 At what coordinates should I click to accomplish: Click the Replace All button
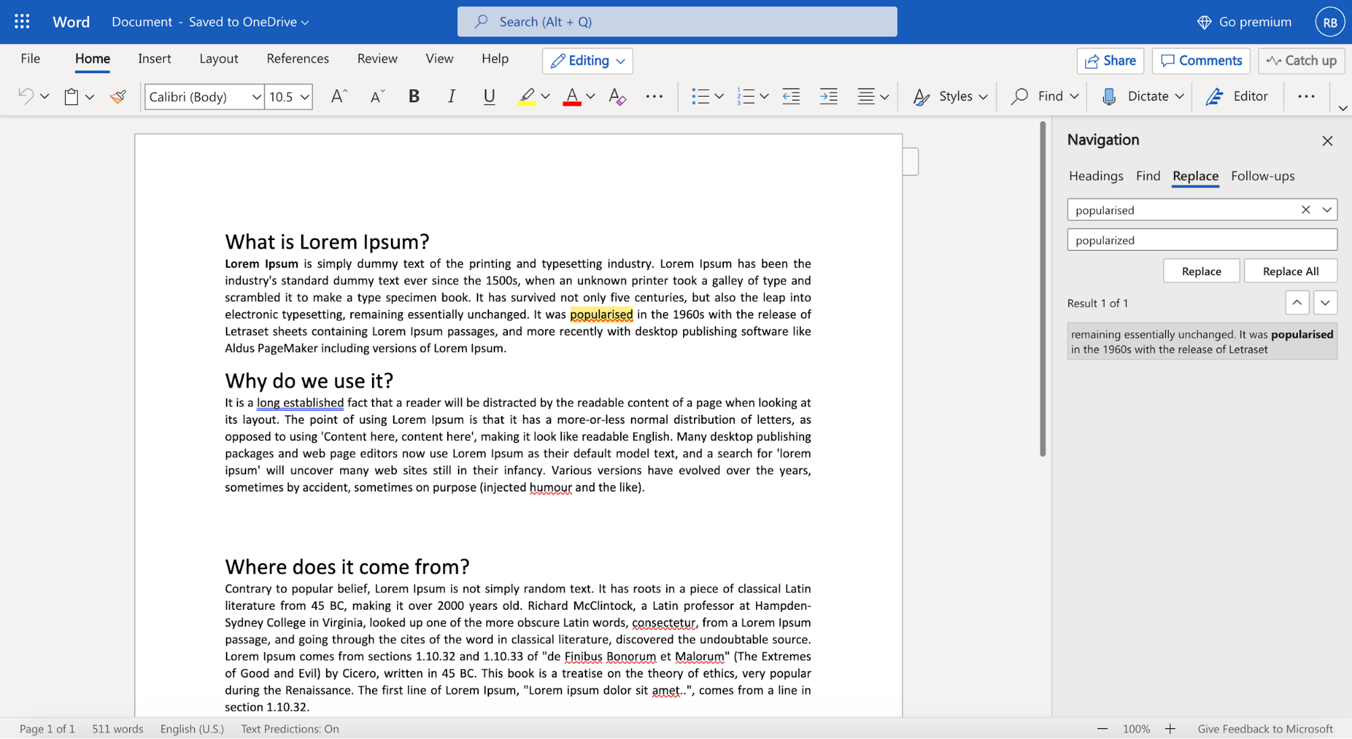click(x=1290, y=270)
